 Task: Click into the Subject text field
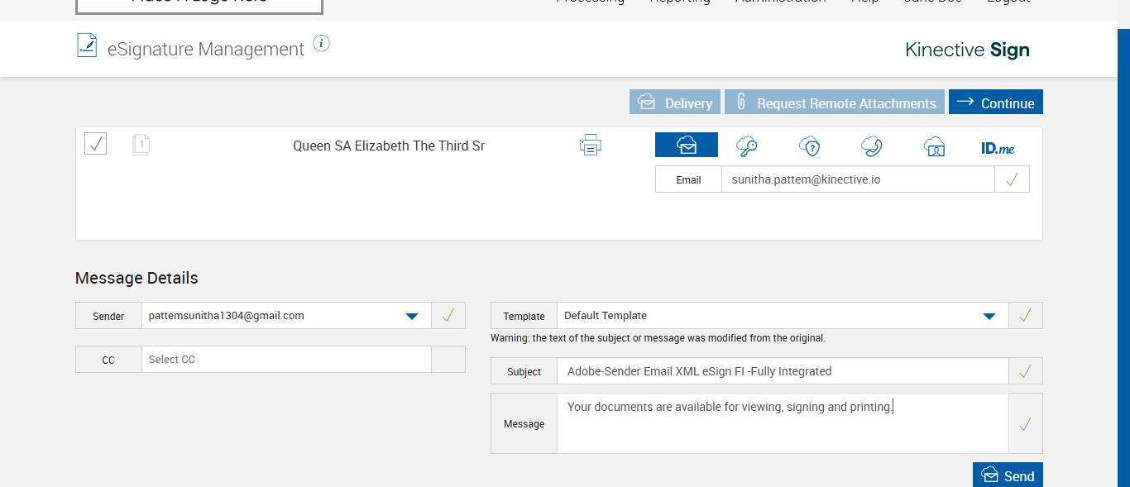tap(782, 372)
